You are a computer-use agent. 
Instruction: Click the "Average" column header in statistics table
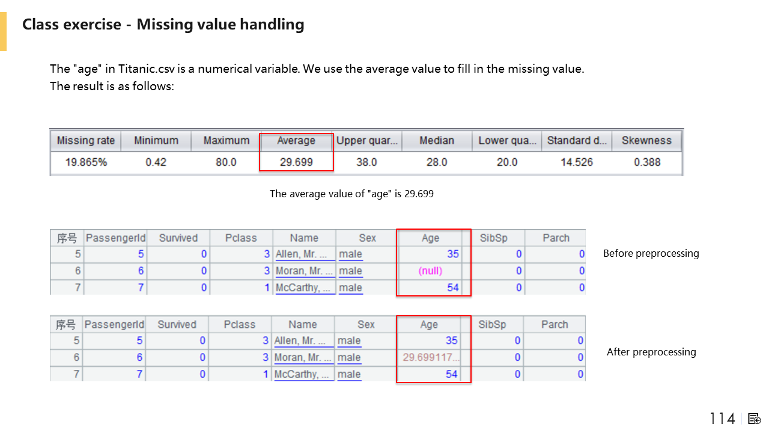tap(296, 141)
